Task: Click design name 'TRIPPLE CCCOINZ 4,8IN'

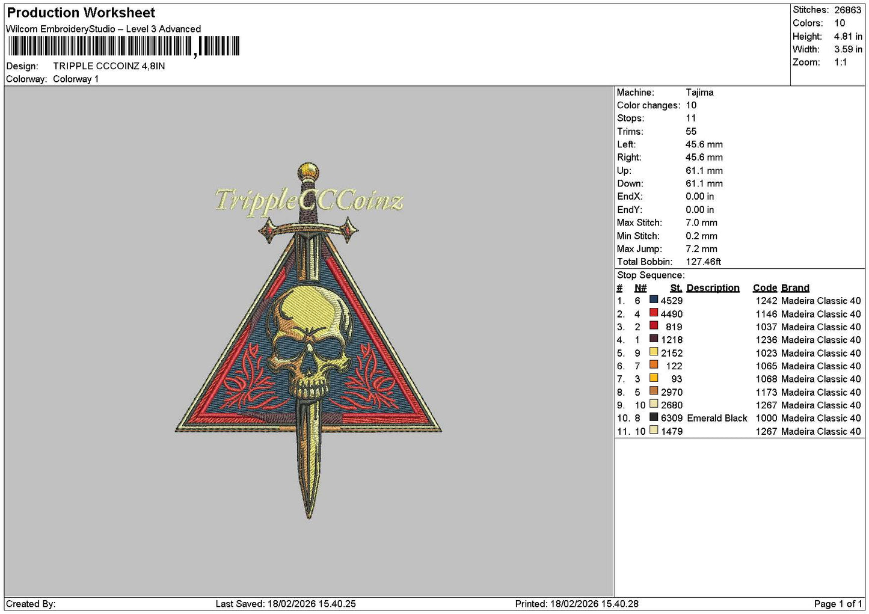Action: 109,66
